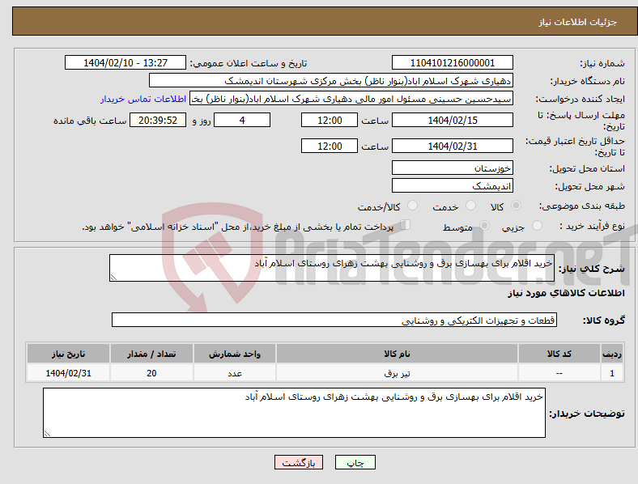Click the delivery province field خوزستان
The height and width of the screenshot is (484, 638).
click(x=452, y=168)
